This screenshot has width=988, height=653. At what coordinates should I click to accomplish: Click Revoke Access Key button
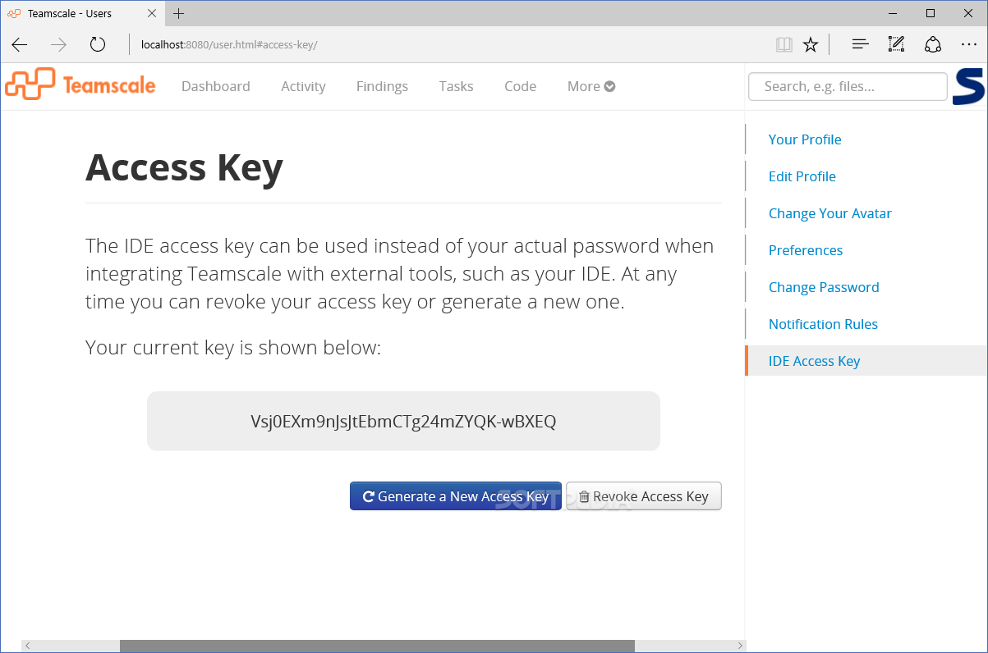click(x=644, y=496)
